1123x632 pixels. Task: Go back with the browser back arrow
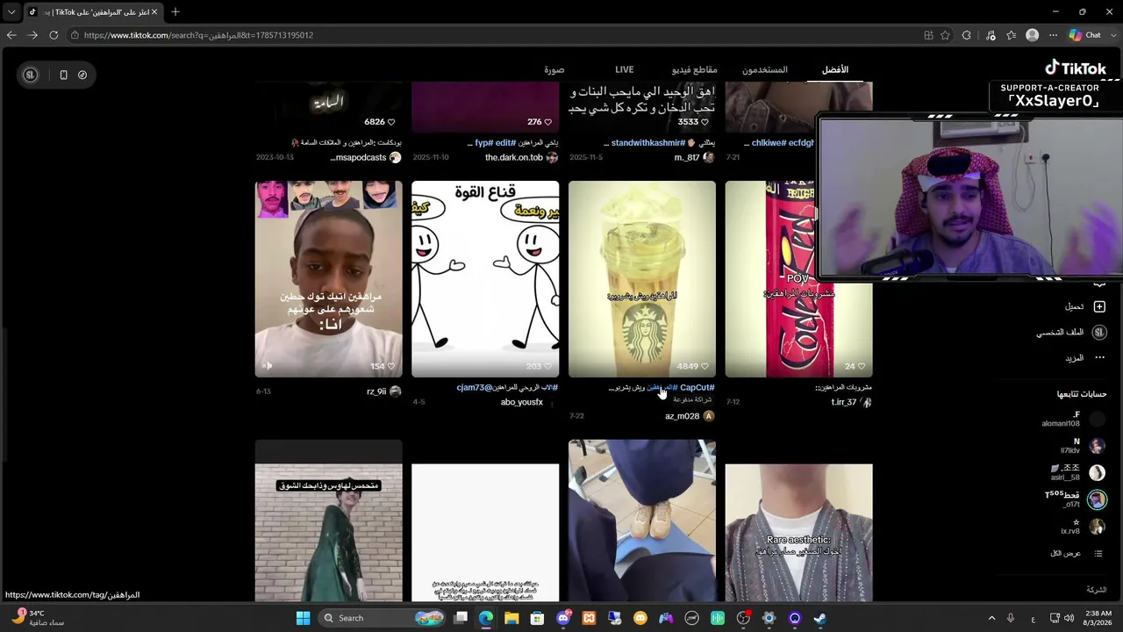coord(11,35)
